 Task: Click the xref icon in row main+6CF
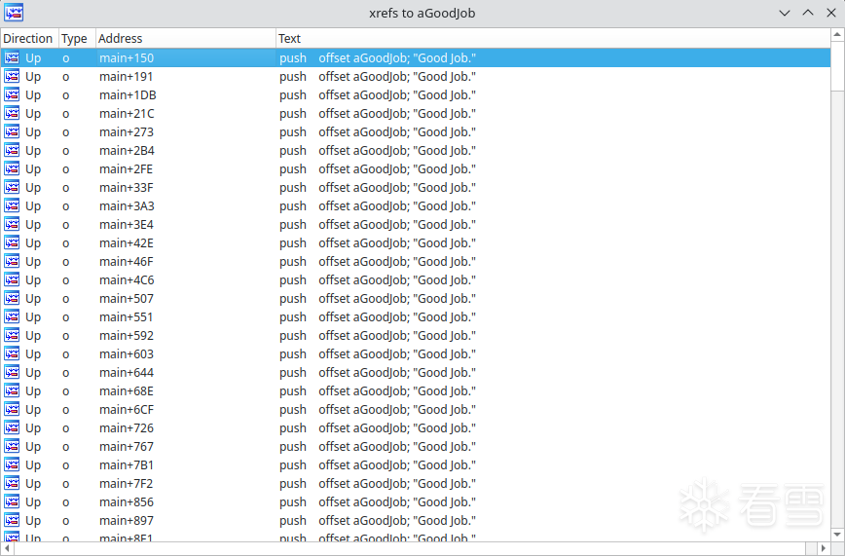pyautogui.click(x=12, y=409)
